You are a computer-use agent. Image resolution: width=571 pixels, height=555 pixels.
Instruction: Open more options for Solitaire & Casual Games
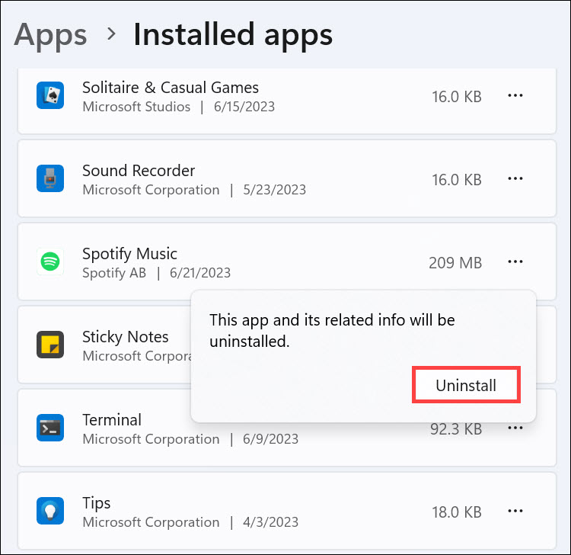point(515,96)
